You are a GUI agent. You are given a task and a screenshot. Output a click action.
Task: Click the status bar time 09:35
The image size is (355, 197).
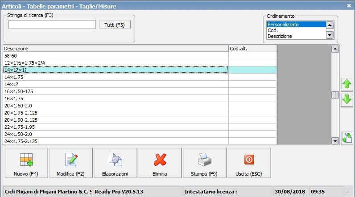pos(318,192)
